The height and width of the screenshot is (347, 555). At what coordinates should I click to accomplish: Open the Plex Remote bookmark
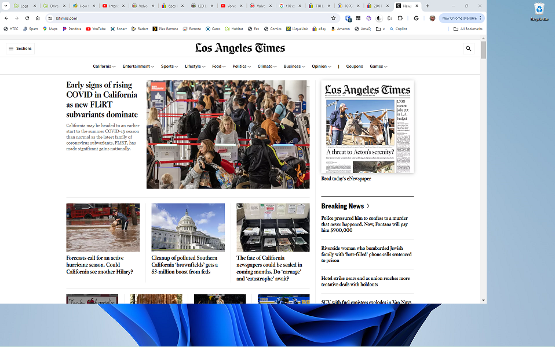165,29
